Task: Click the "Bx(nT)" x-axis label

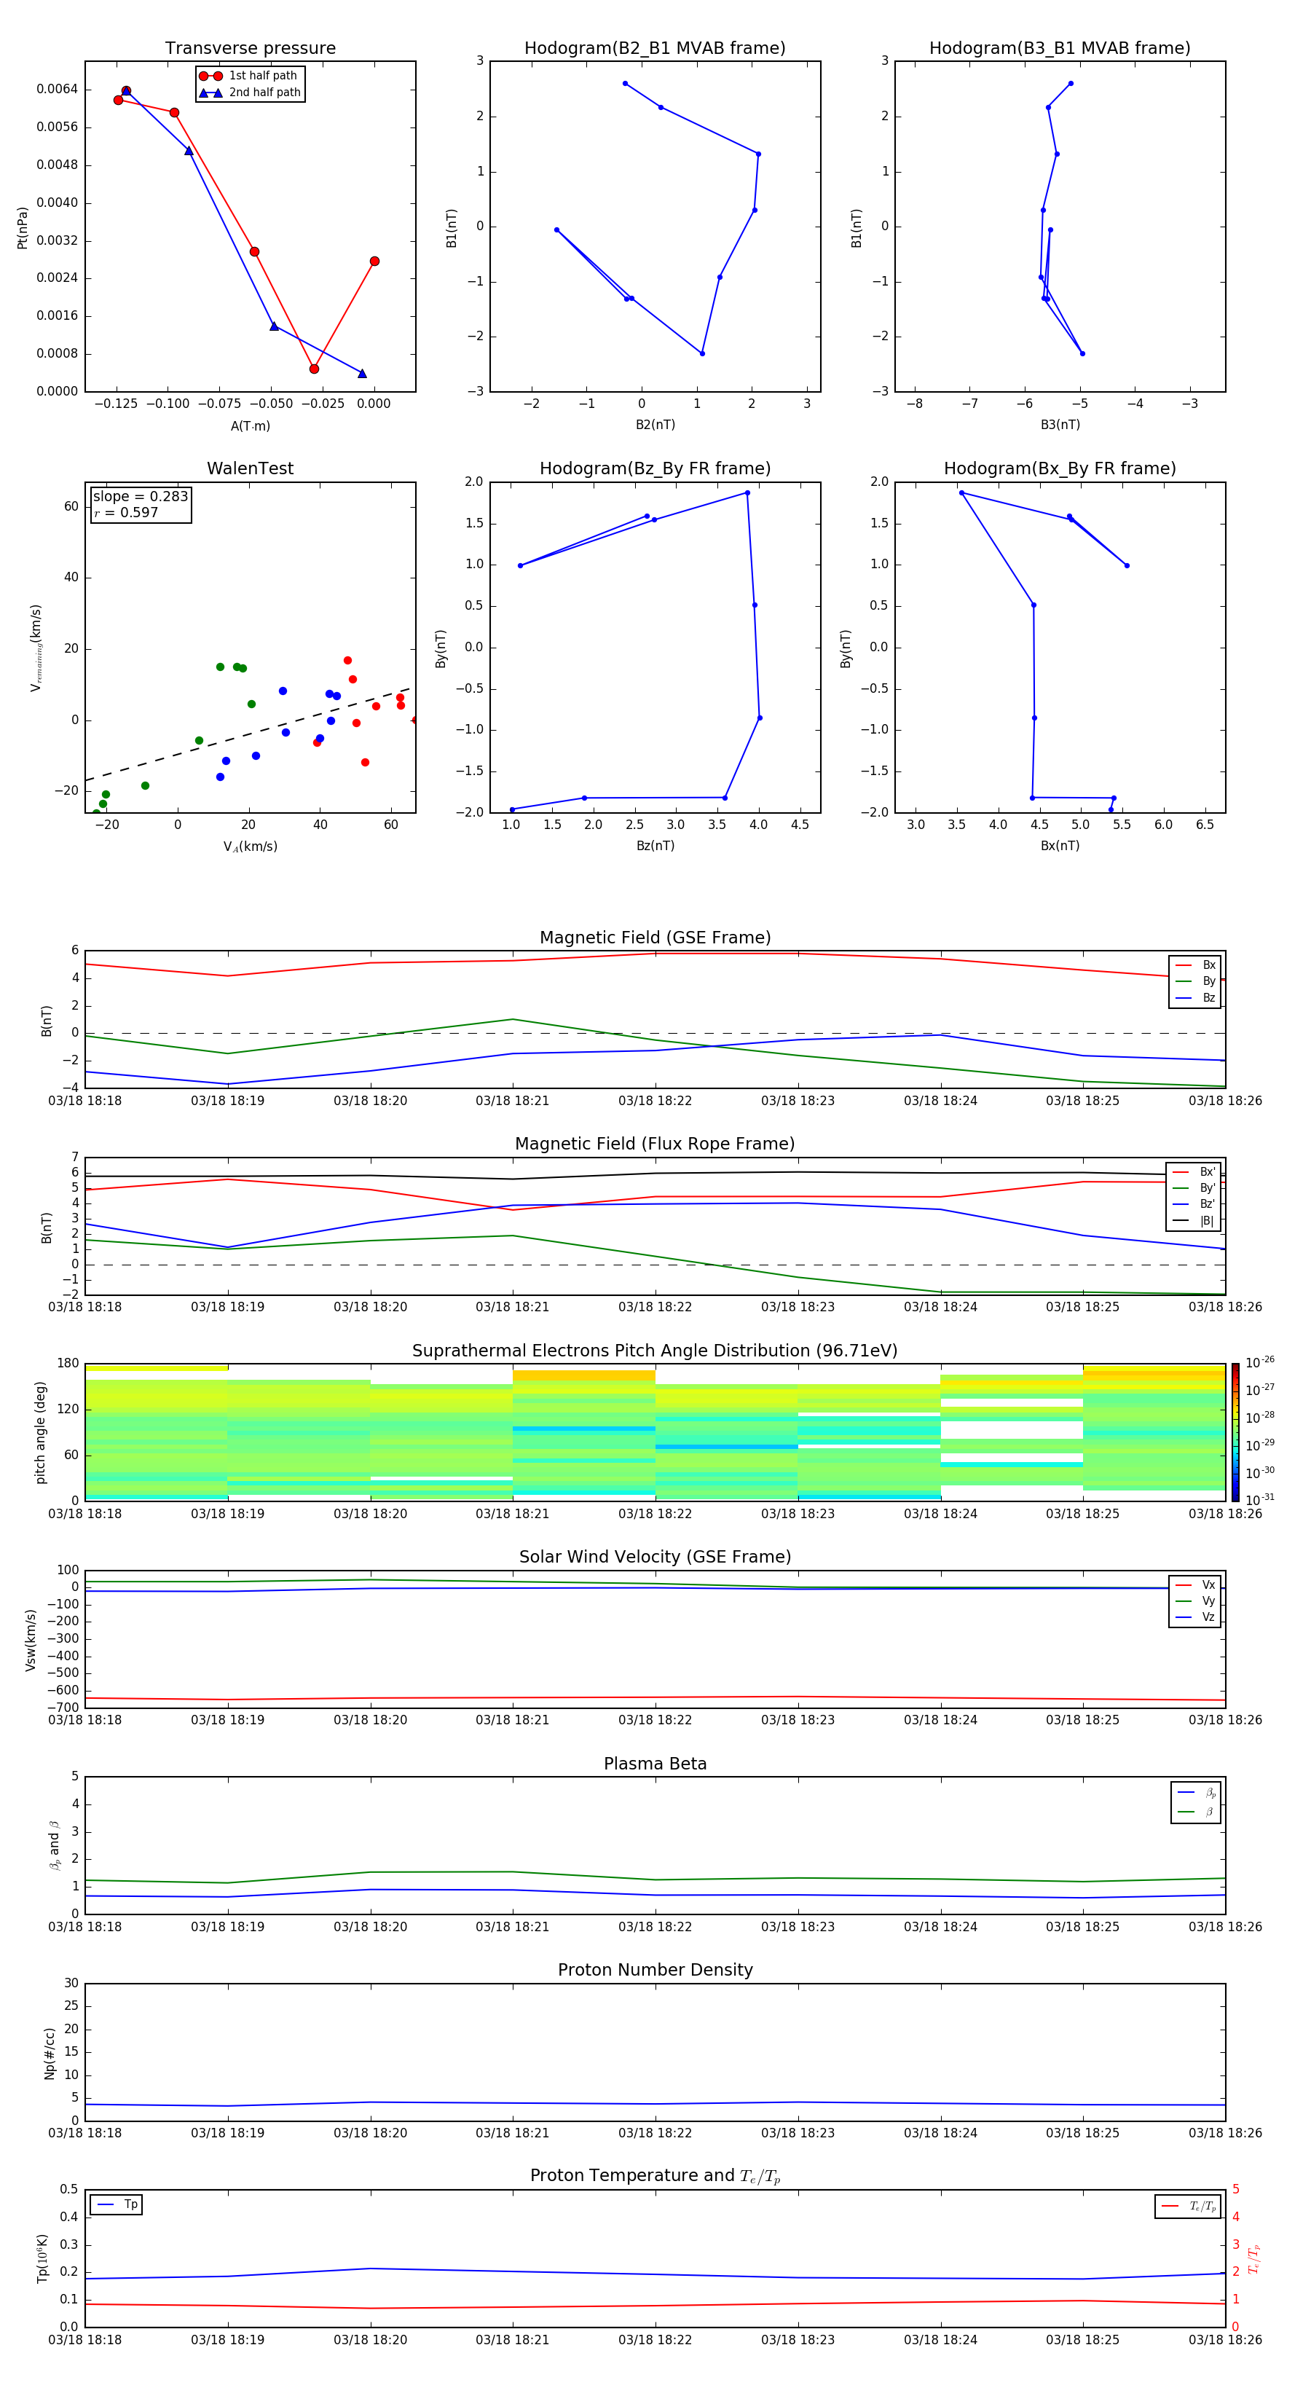Action: pos(1060,846)
